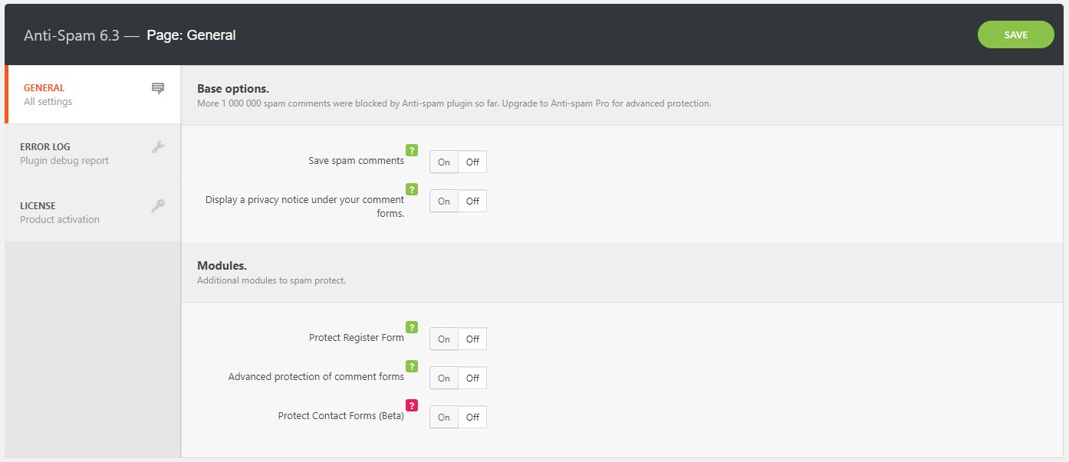Turn off Protect Contact Forms Beta
This screenshot has width=1069, height=462.
(472, 417)
